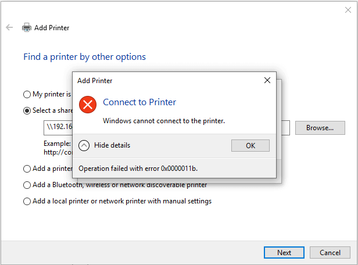Select the "My printer is" radio option
Image resolution: width=358 pixels, height=265 pixels.
27,94
